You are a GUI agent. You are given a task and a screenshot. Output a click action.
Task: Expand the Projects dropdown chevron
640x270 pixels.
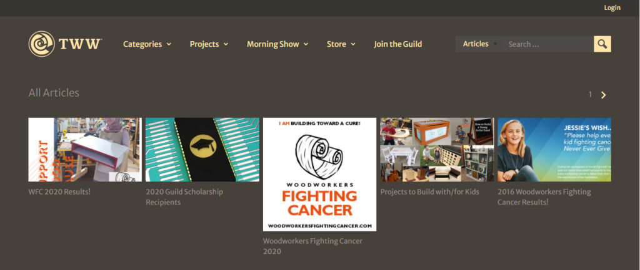[x=226, y=44]
